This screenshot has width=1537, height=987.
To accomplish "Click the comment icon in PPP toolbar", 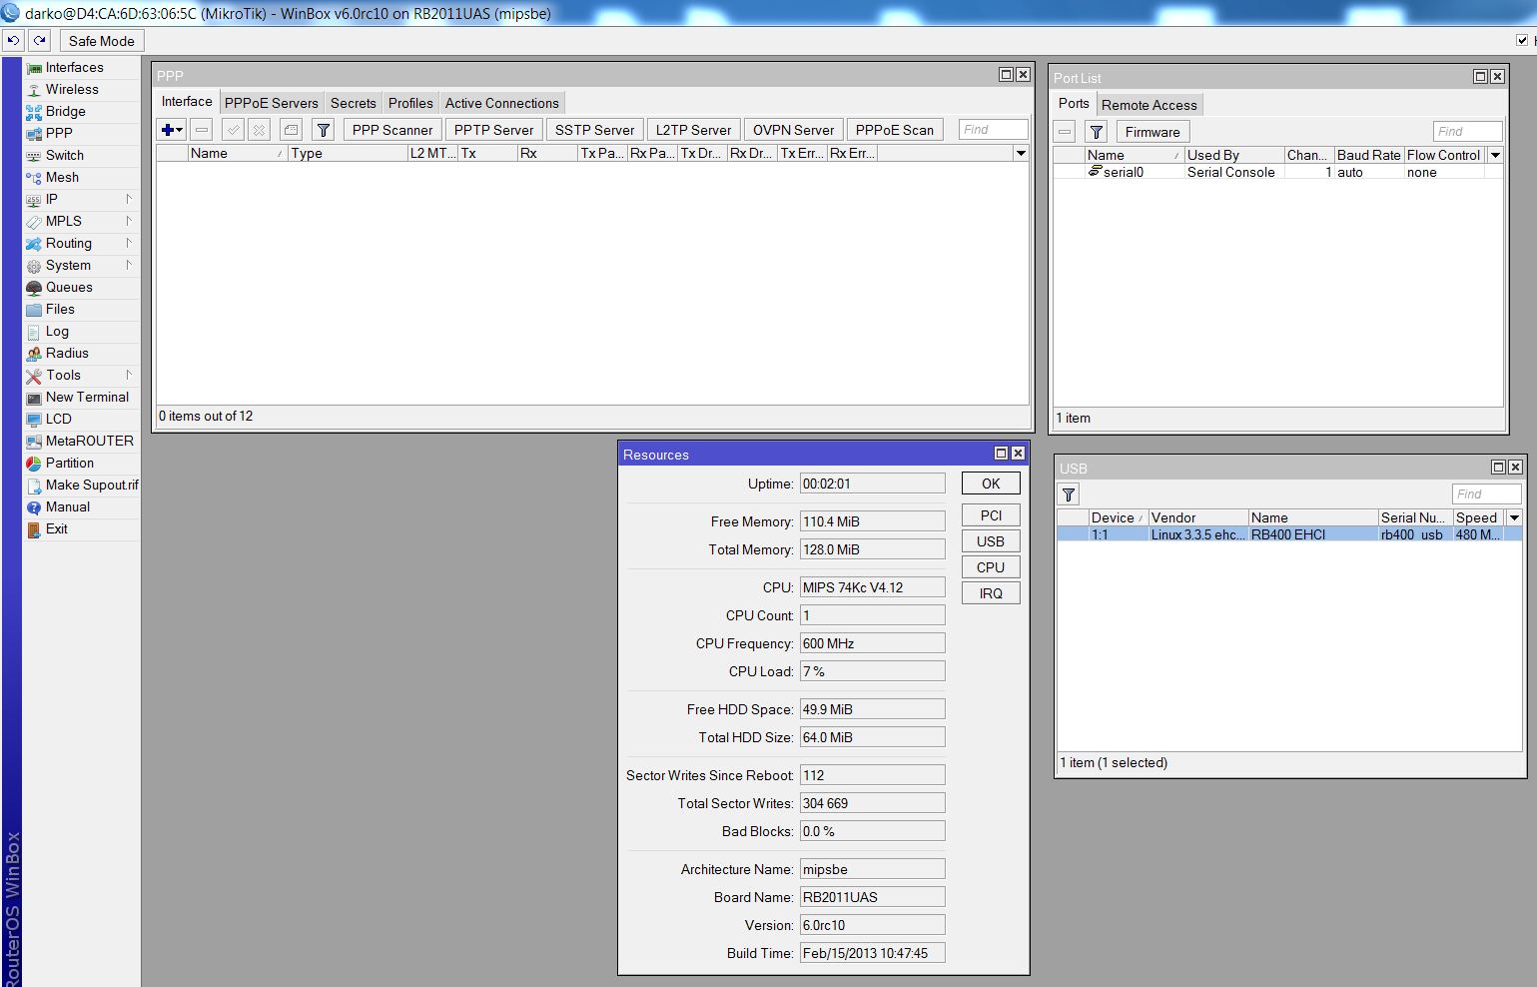I will tap(291, 130).
